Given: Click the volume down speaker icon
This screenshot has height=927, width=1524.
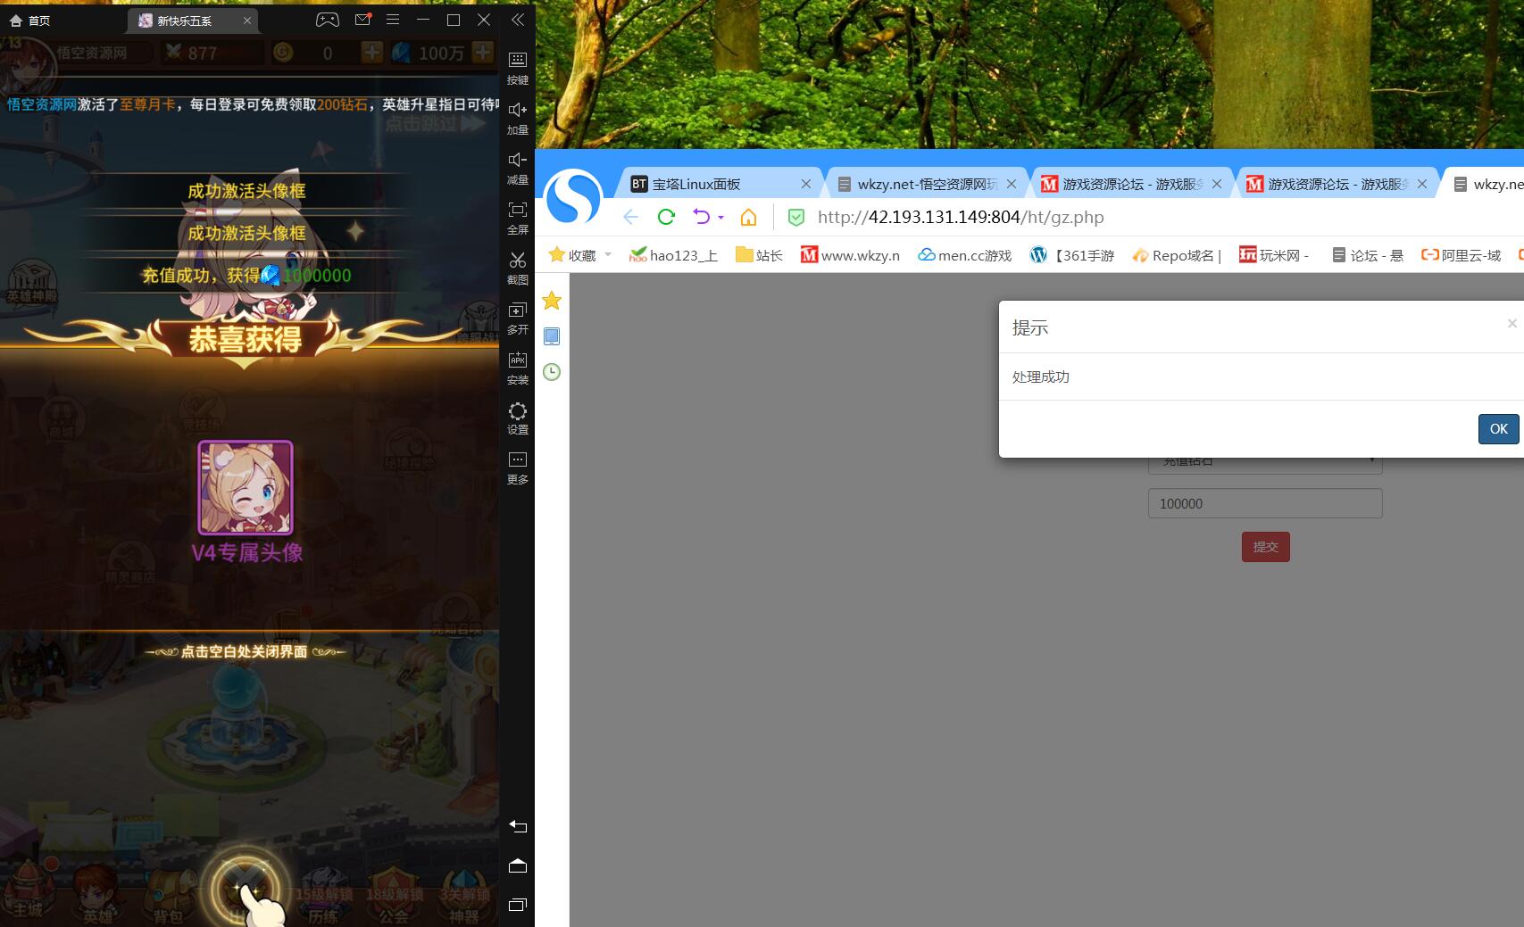Looking at the screenshot, I should pyautogui.click(x=518, y=160).
